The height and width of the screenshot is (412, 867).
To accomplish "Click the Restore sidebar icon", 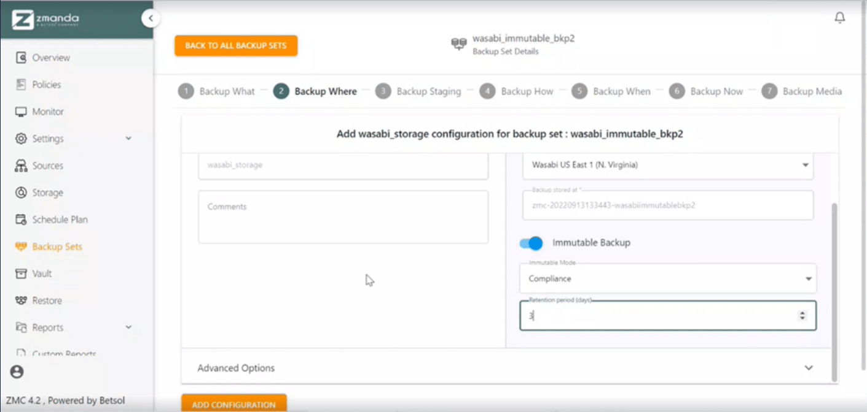I will click(x=22, y=300).
